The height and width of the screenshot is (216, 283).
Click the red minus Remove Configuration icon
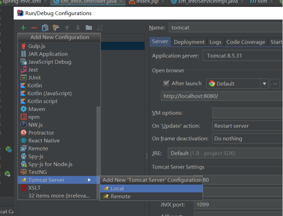[34, 28]
